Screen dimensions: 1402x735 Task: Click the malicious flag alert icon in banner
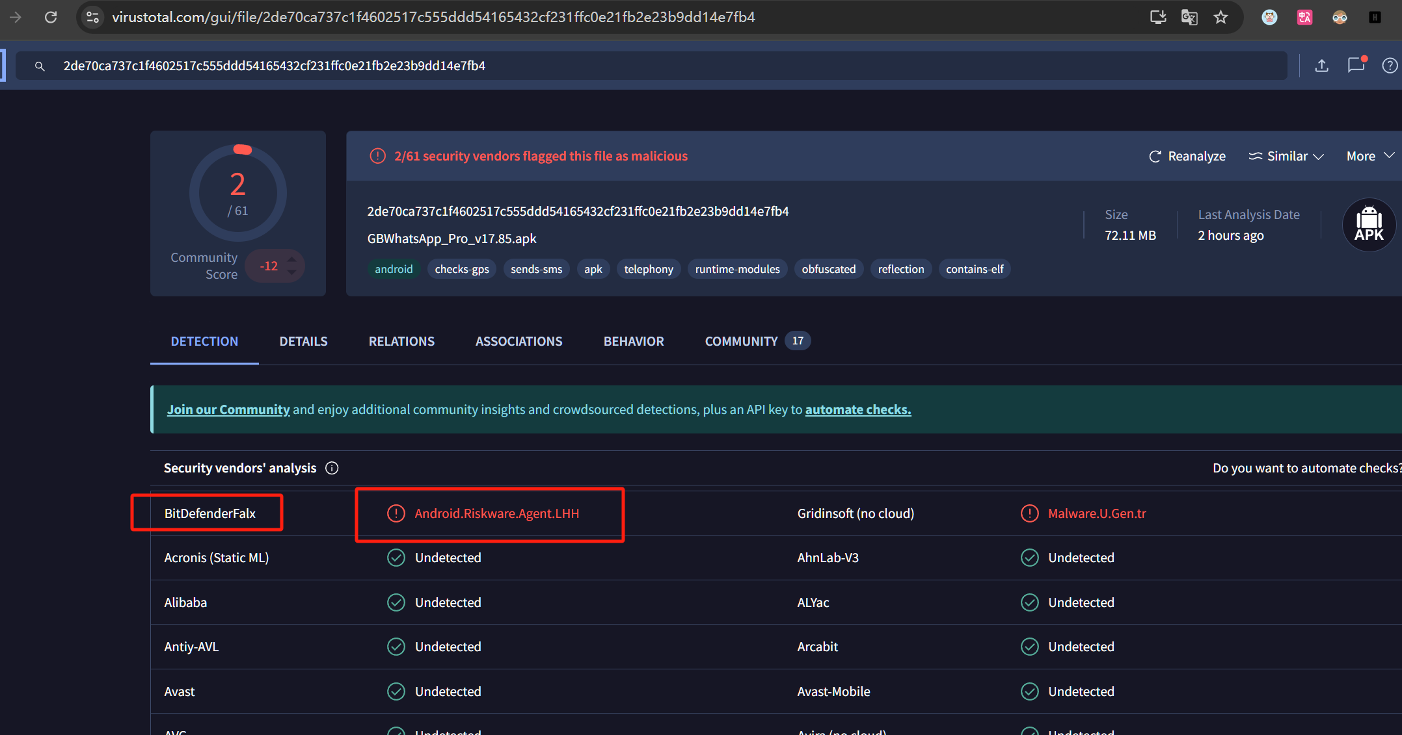click(377, 156)
